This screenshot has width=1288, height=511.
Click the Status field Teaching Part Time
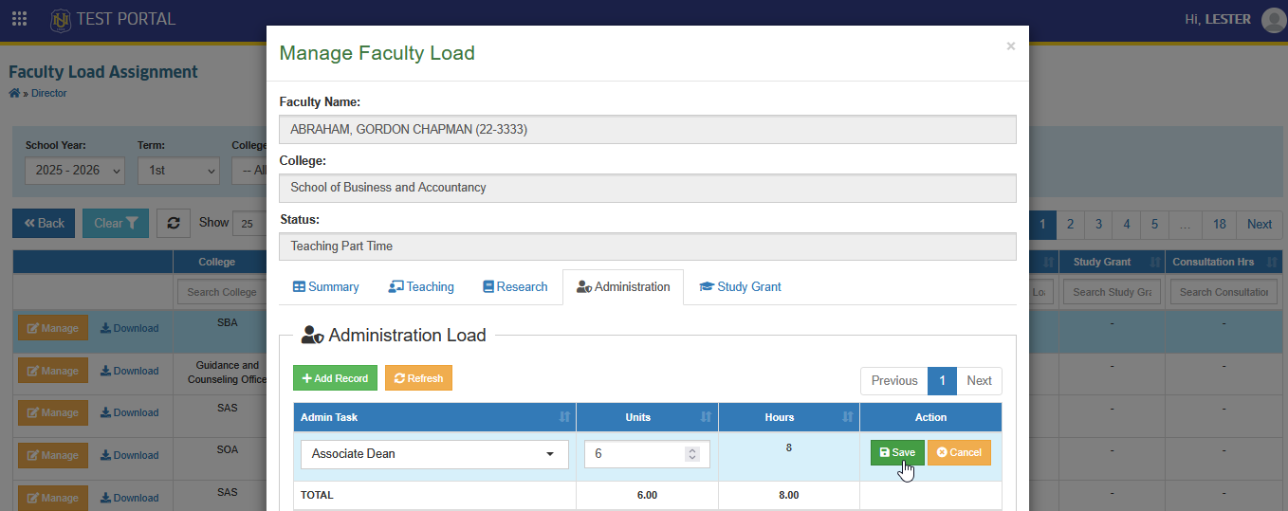tap(648, 246)
